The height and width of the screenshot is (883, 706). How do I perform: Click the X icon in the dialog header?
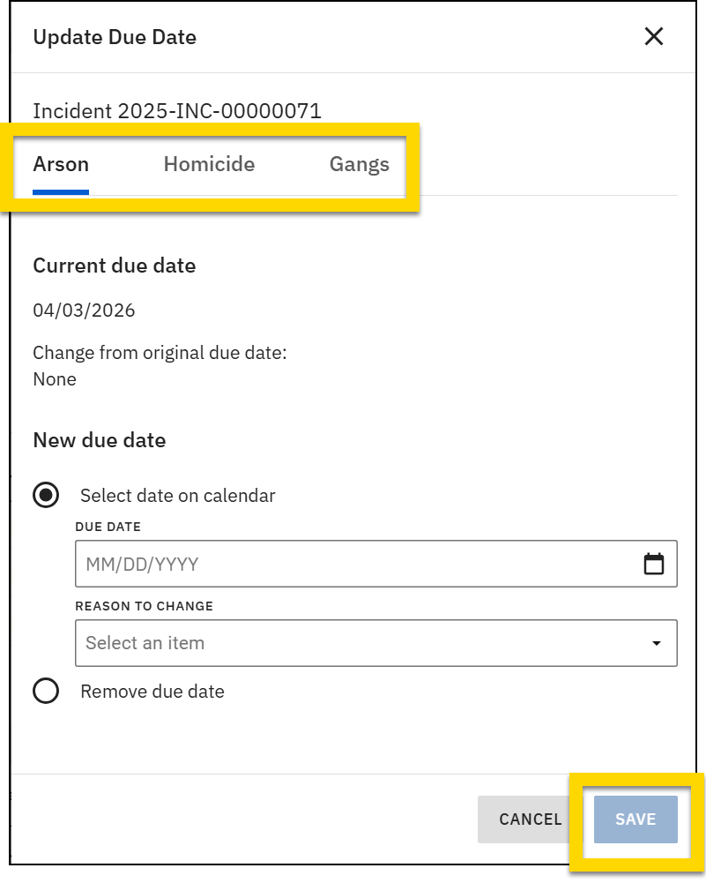point(653,37)
